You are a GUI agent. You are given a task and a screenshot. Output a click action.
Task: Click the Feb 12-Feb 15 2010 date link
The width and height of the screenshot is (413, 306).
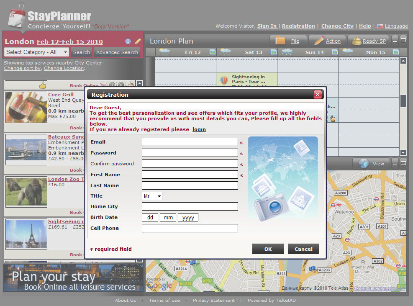(x=70, y=41)
